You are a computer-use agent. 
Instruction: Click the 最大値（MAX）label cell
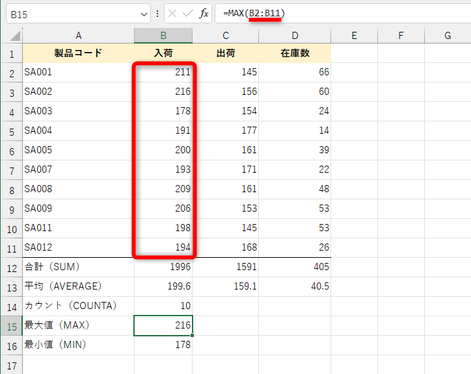tap(79, 325)
